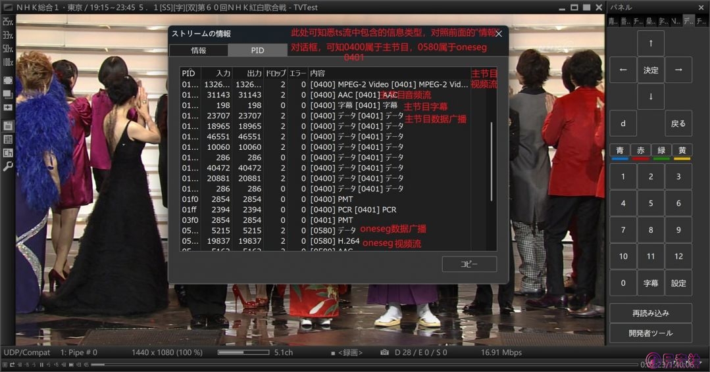
Task: Adjust the volume slider in status bar
Action: [243, 353]
